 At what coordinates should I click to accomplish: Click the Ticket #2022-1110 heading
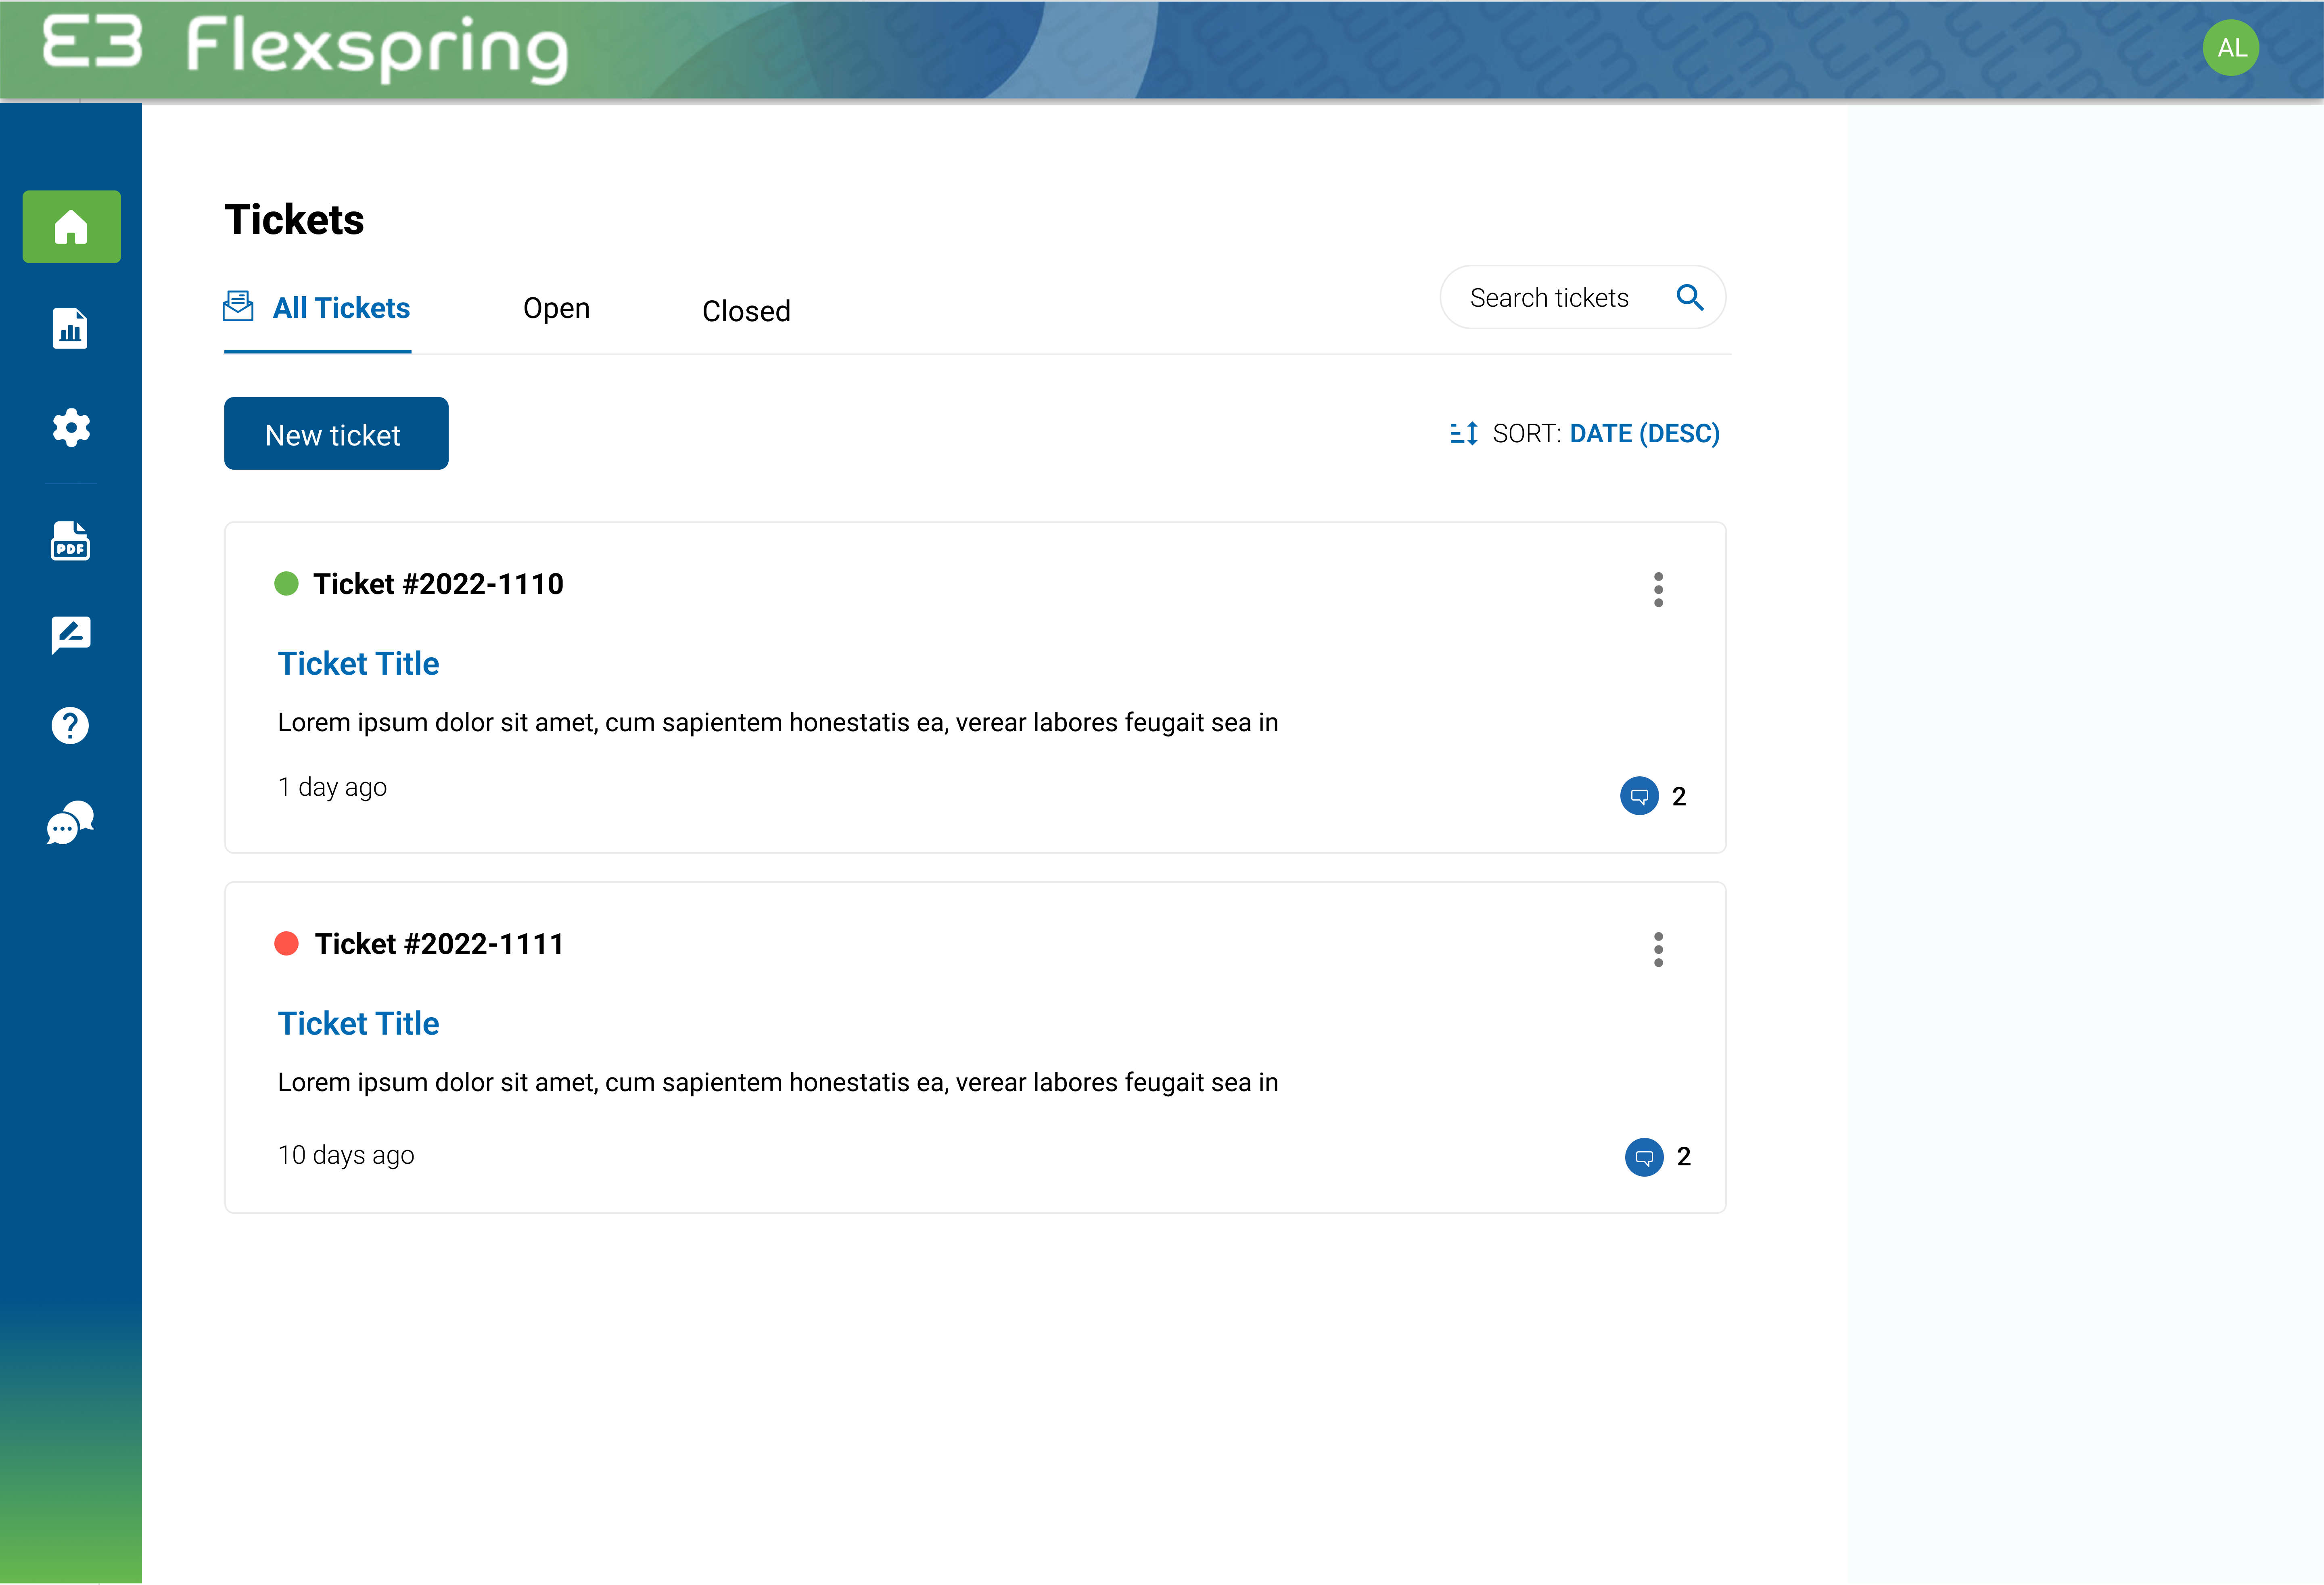(438, 584)
